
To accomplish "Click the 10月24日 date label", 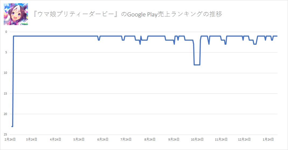I will 197,139.
